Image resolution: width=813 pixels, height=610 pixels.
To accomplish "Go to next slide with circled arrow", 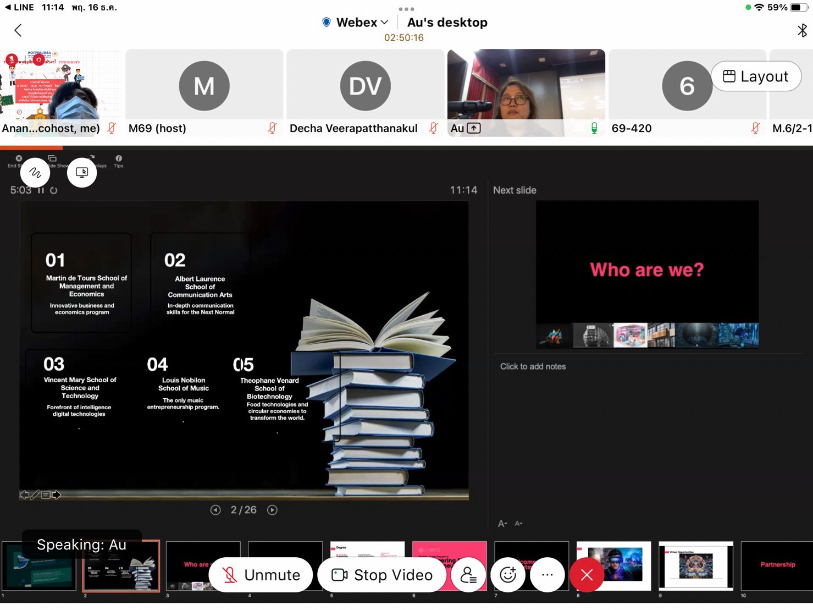I will click(272, 510).
